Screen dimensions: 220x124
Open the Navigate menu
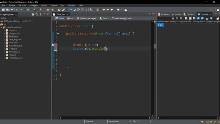point(34,6)
